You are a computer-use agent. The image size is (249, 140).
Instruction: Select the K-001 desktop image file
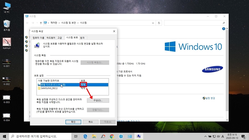pyautogui.click(x=7, y=63)
